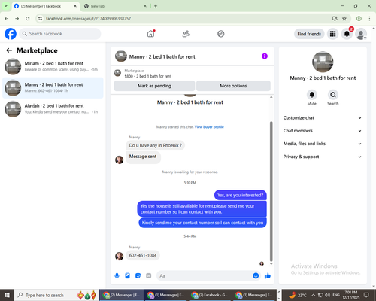The width and height of the screenshot is (376, 301).
Task: Click the Find friends button
Action: coord(309,34)
